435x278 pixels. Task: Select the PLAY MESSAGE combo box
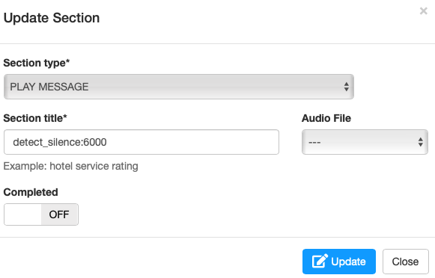click(x=179, y=87)
